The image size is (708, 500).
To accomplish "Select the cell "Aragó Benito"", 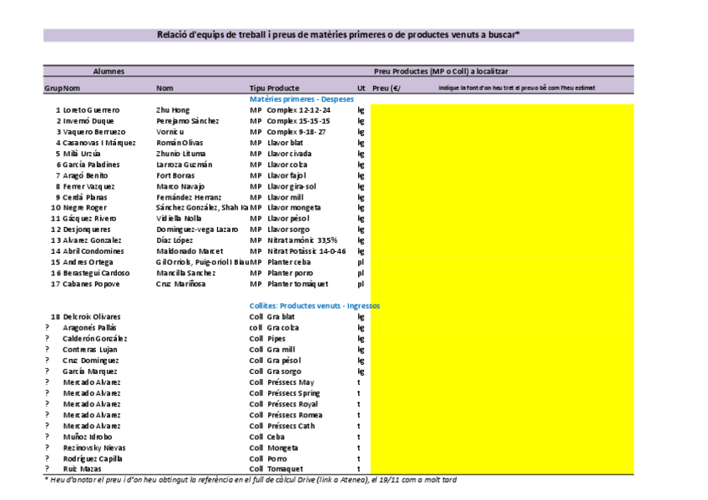I will pos(85,175).
